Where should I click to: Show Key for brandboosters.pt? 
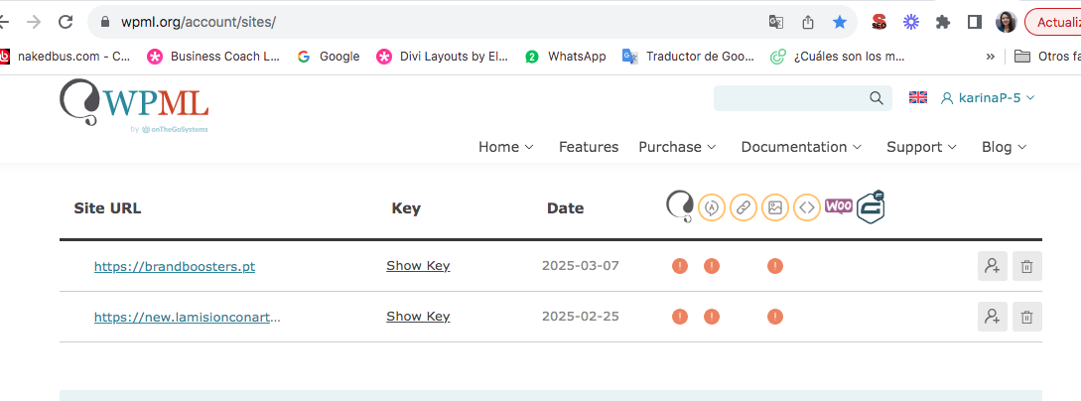tap(418, 266)
